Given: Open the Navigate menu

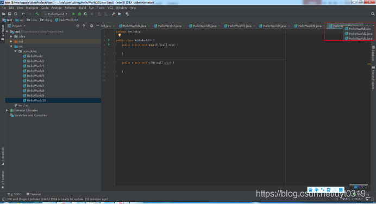Looking at the screenshot, I should click(x=32, y=8).
